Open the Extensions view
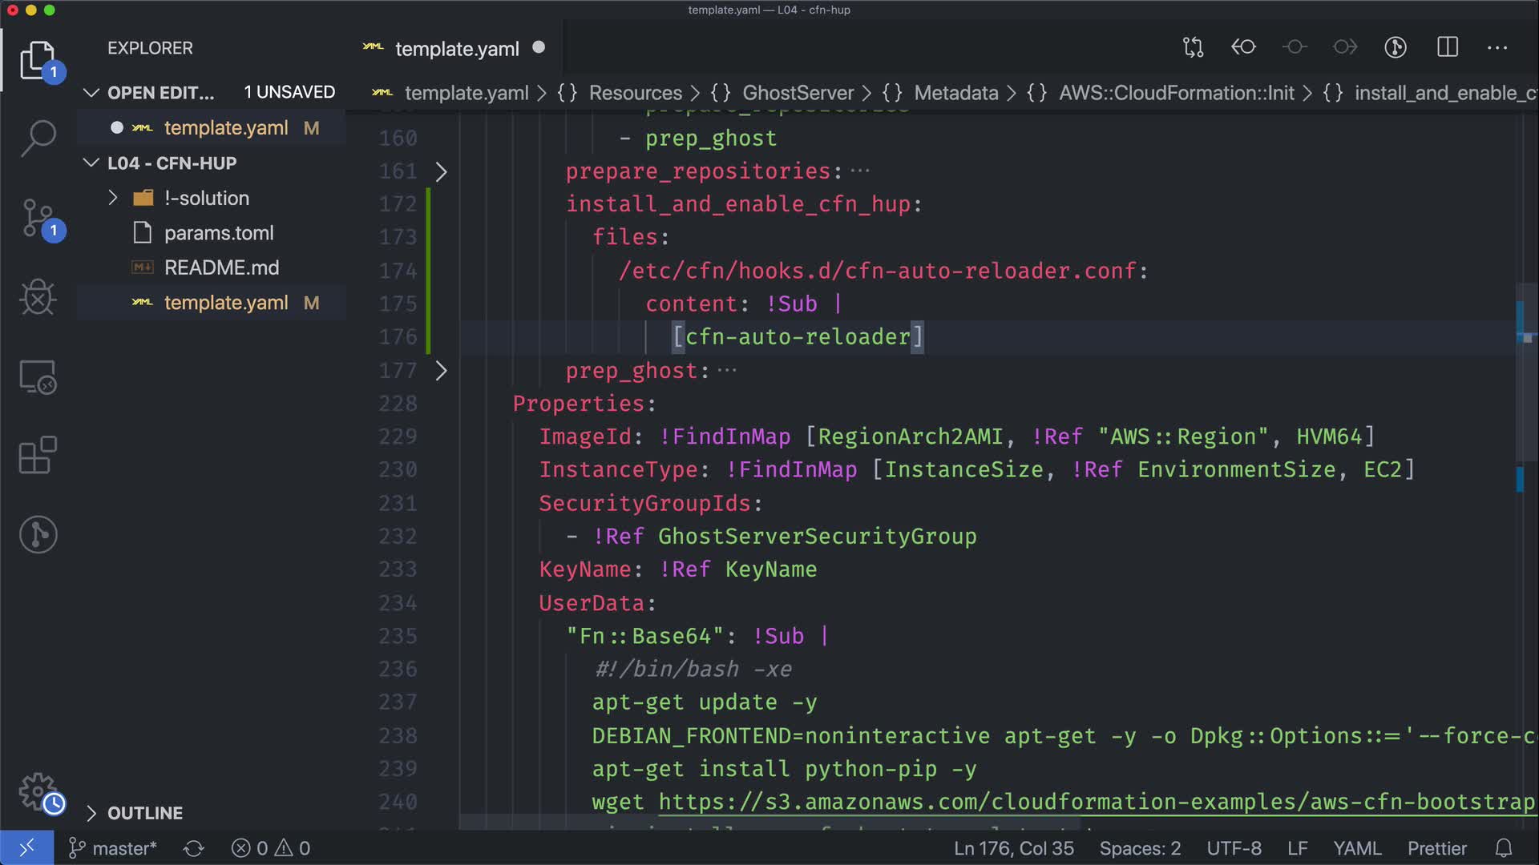The width and height of the screenshot is (1539, 865). tap(38, 456)
